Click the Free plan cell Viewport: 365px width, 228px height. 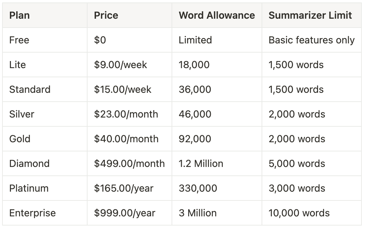45,40
